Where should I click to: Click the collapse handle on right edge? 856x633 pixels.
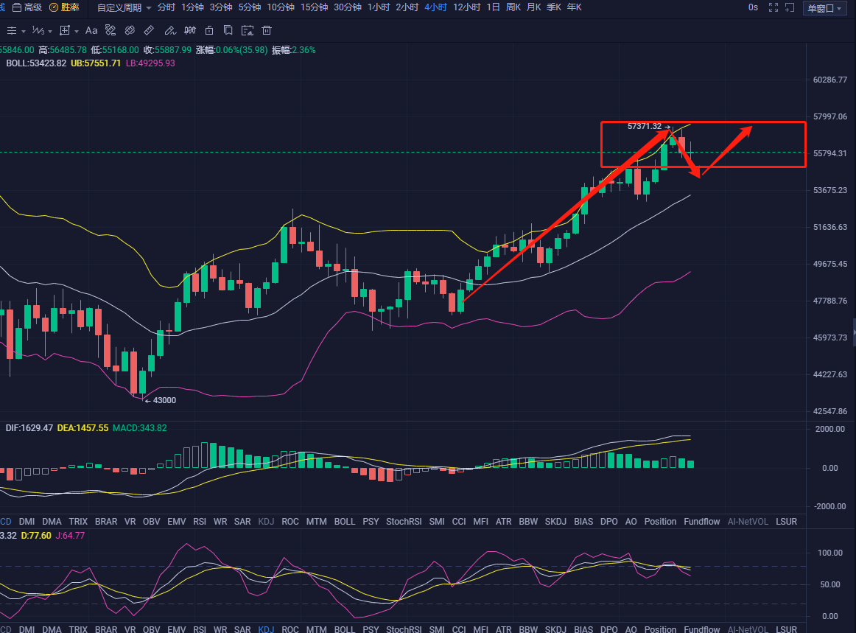(854, 332)
